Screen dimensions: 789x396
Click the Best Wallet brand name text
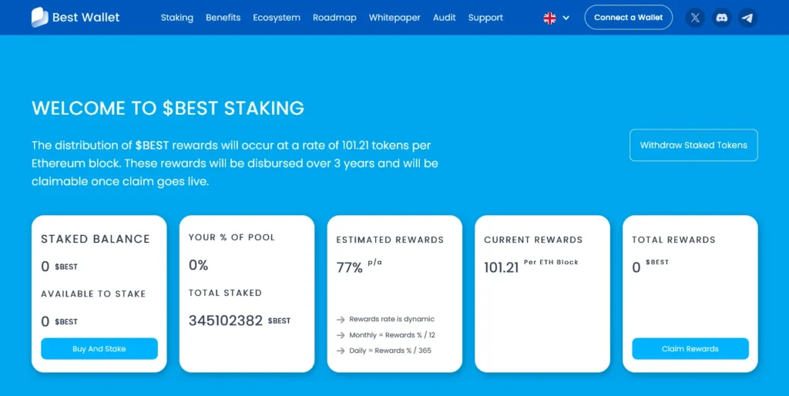pyautogui.click(x=86, y=18)
